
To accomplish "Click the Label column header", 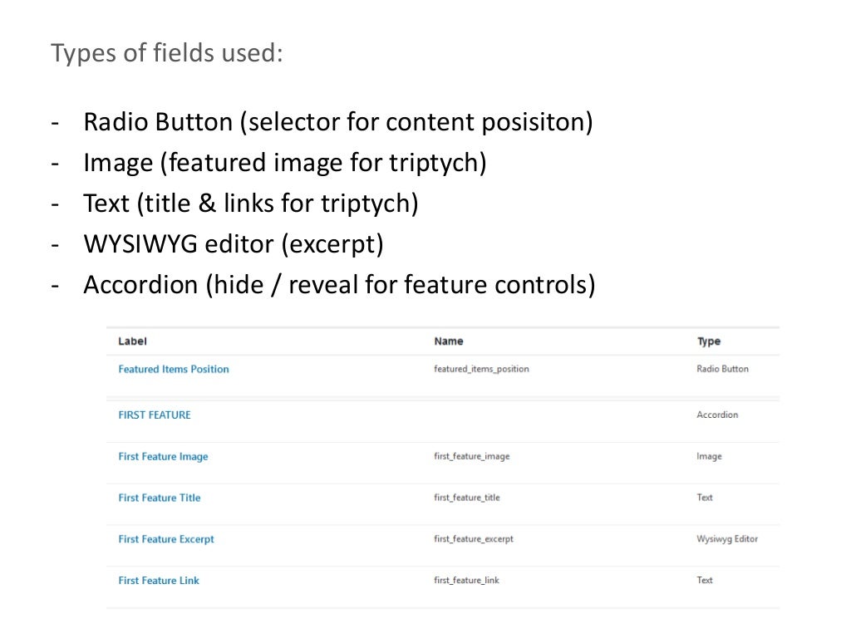I will pos(133,341).
